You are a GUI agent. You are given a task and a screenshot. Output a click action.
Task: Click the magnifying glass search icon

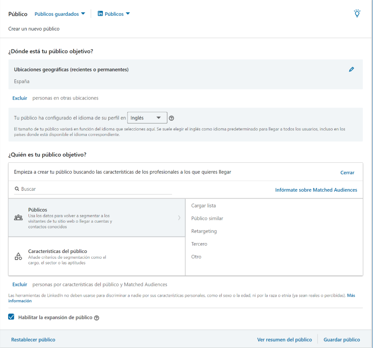pos(17,189)
